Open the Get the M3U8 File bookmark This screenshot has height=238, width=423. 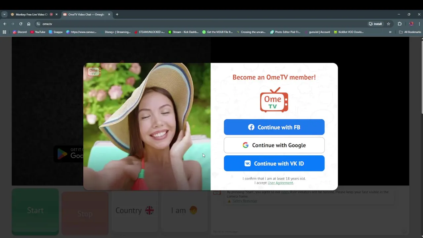[x=217, y=32]
